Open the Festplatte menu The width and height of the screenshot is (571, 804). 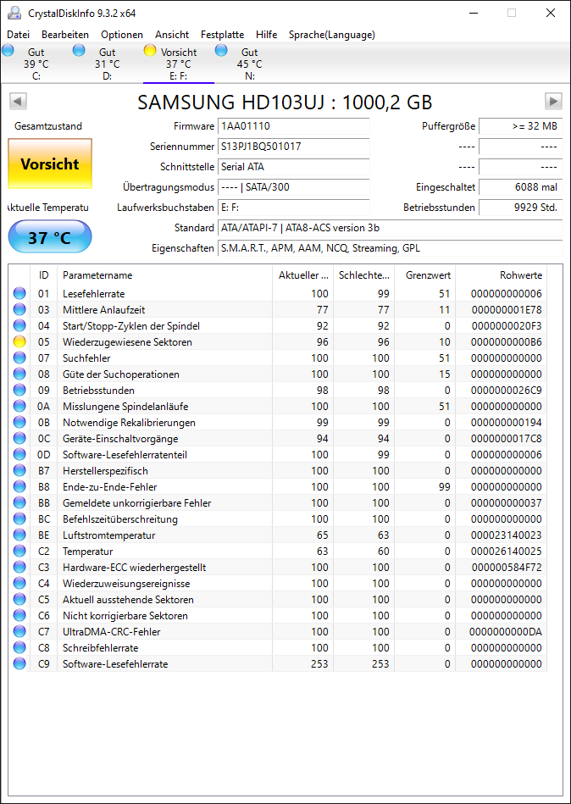click(223, 35)
